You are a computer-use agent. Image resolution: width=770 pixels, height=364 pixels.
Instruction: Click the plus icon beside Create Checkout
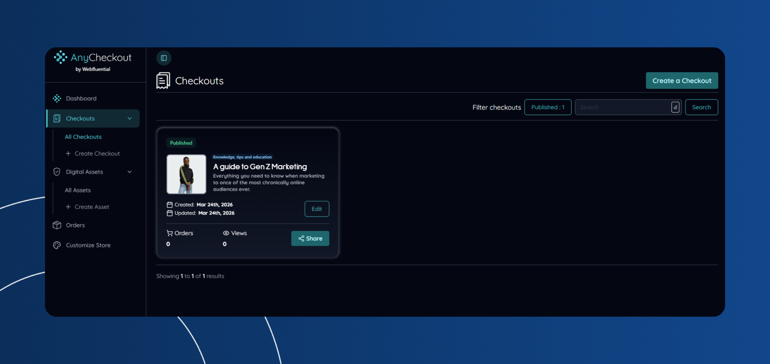[x=68, y=153]
